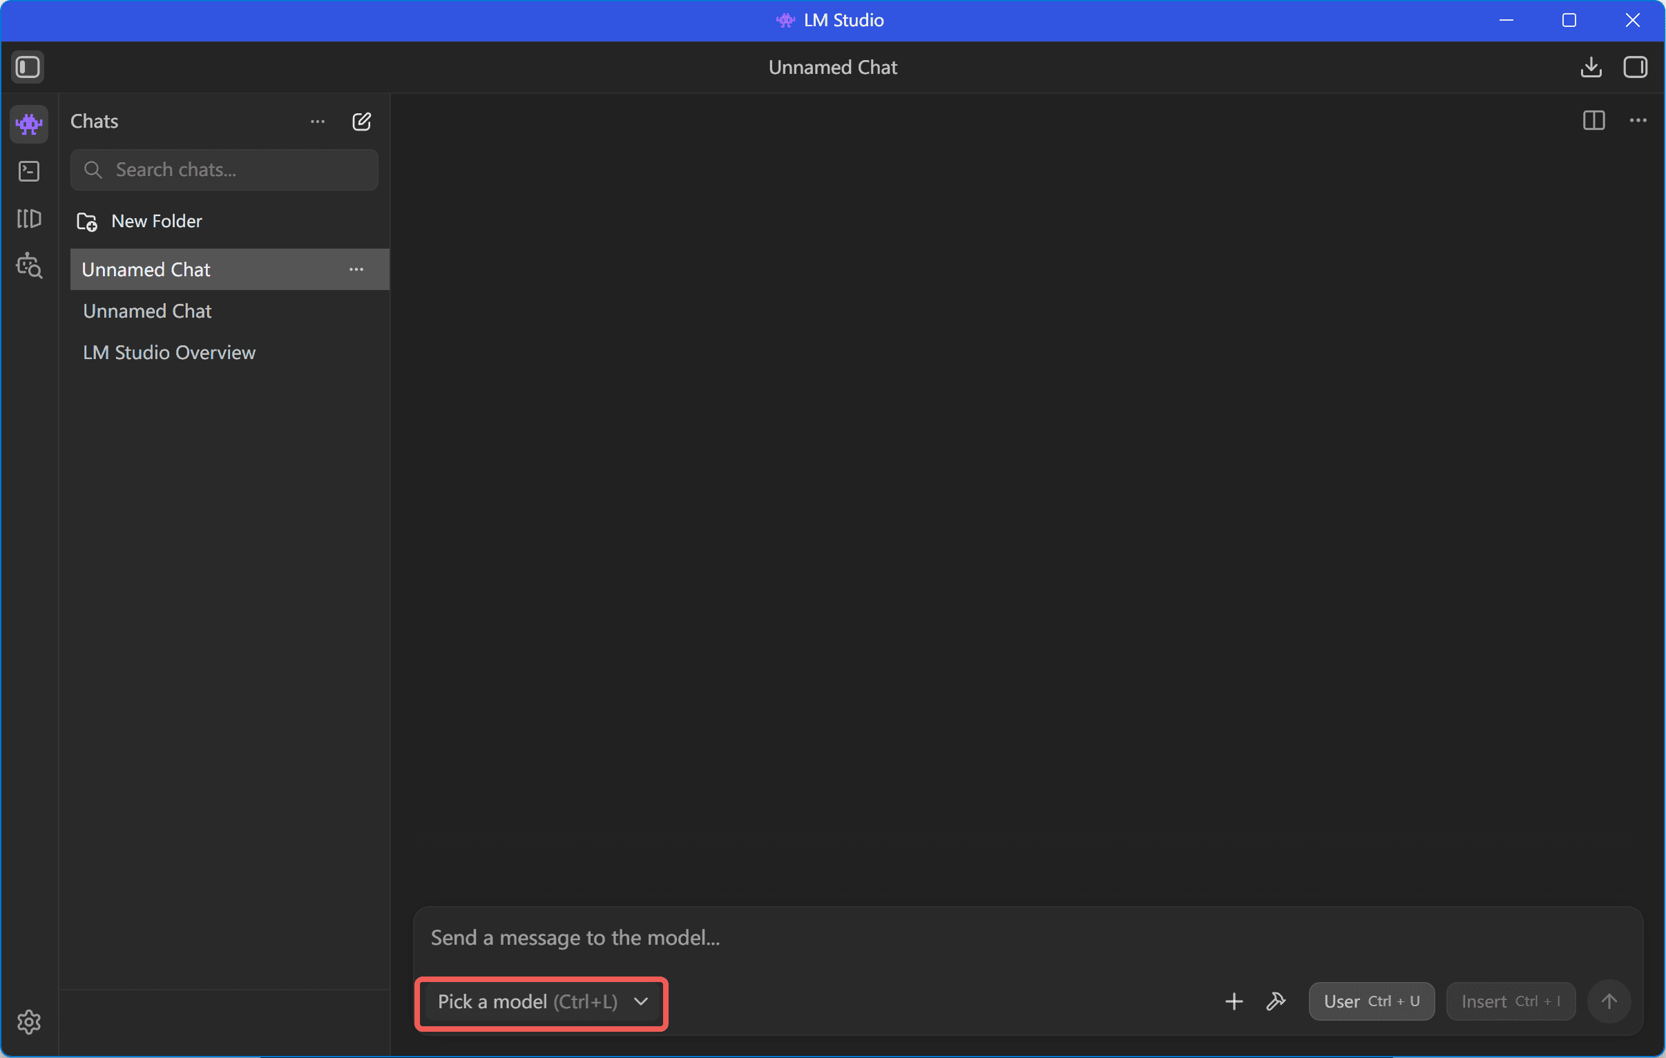1666x1058 pixels.
Task: Open the Developer terminal icon in sidebar
Action: tap(29, 171)
